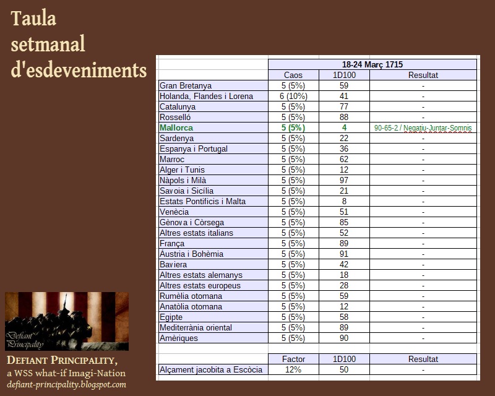The height and width of the screenshot is (396, 495).
Task: Click the 1D100 value '85' for Gènova i Còrsega
Action: click(x=344, y=222)
